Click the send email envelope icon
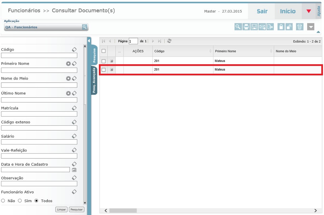 pyautogui.click(x=262, y=27)
